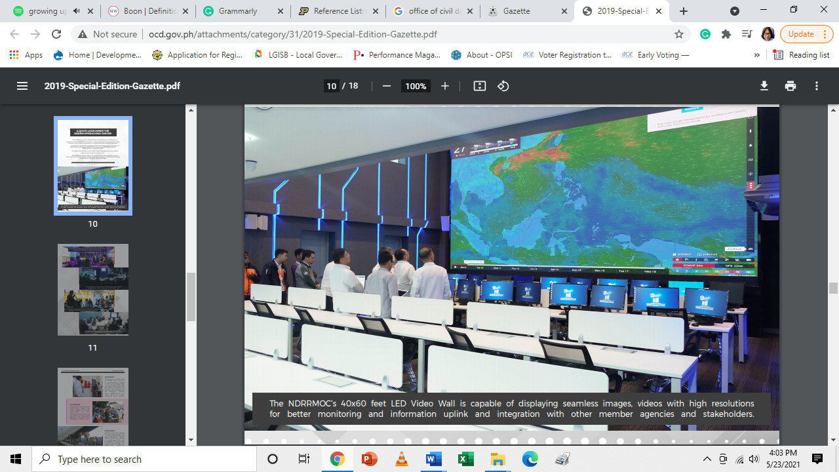Open File Explorer from the taskbar

[x=498, y=459]
